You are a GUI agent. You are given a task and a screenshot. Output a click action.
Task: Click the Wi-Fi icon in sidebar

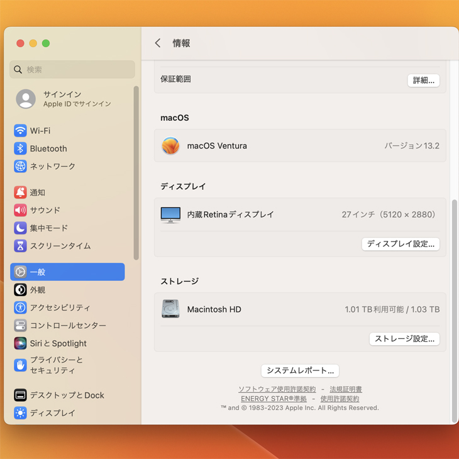tap(20, 131)
